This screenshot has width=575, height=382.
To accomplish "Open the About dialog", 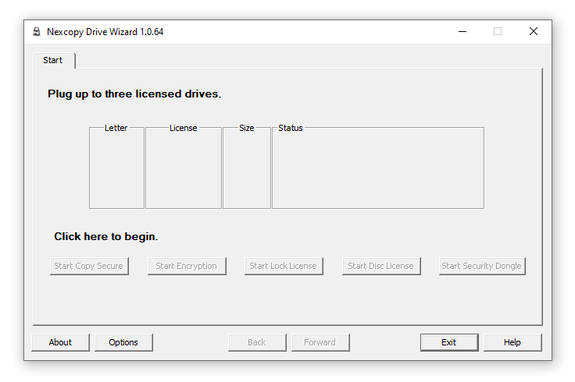I will coord(60,342).
